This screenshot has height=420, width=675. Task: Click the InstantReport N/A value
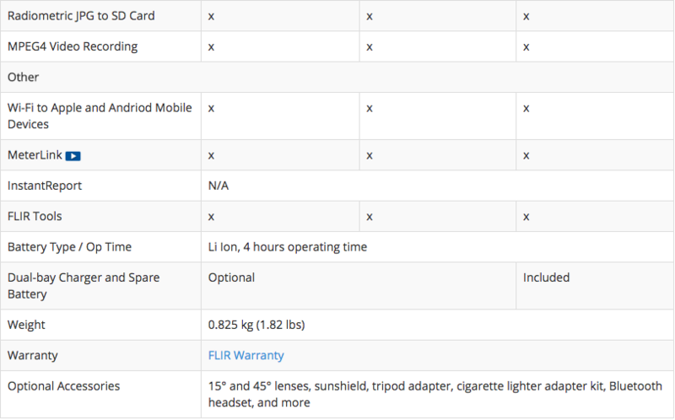[x=219, y=186]
